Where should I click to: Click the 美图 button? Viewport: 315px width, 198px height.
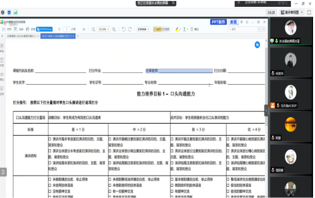[234, 22]
